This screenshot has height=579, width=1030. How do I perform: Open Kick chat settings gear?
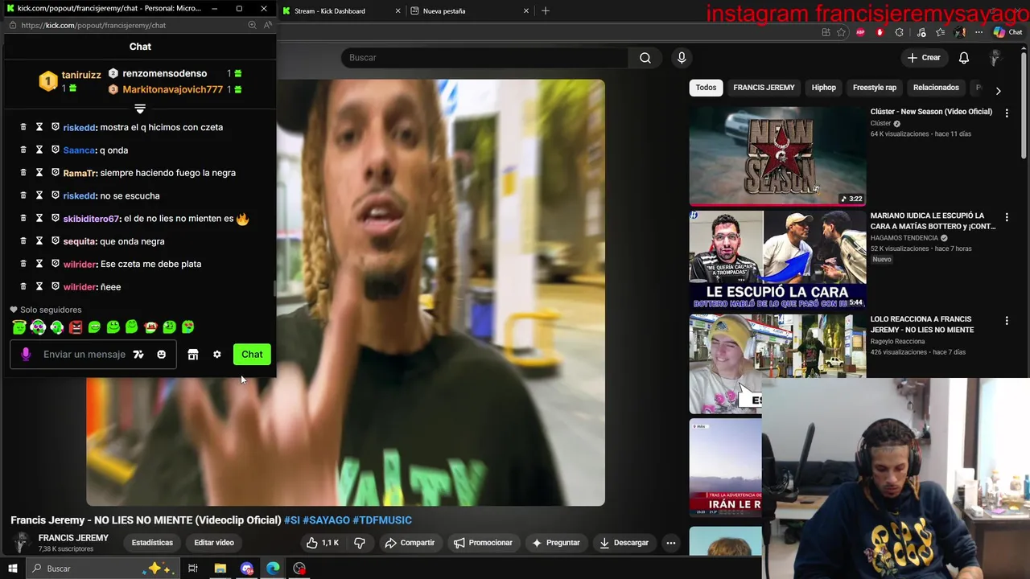216,355
